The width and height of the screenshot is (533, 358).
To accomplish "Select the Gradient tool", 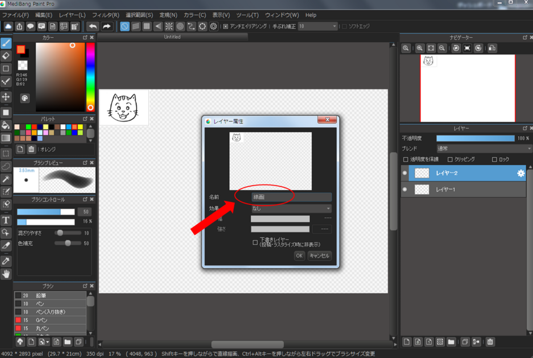I will pyautogui.click(x=6, y=138).
